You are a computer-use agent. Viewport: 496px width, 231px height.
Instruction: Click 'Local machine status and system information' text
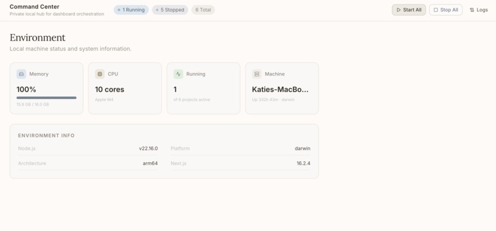click(71, 49)
